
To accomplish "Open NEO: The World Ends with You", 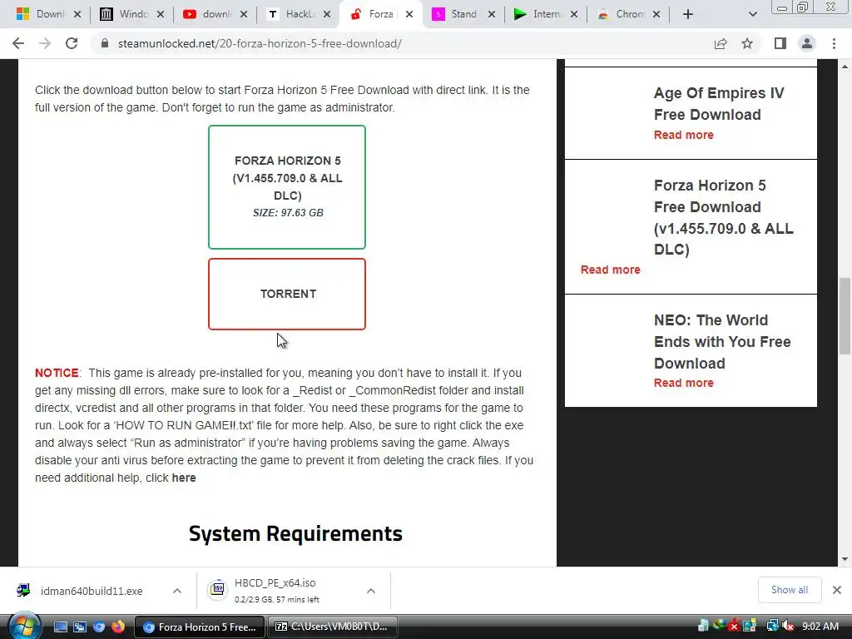I will 722,341.
